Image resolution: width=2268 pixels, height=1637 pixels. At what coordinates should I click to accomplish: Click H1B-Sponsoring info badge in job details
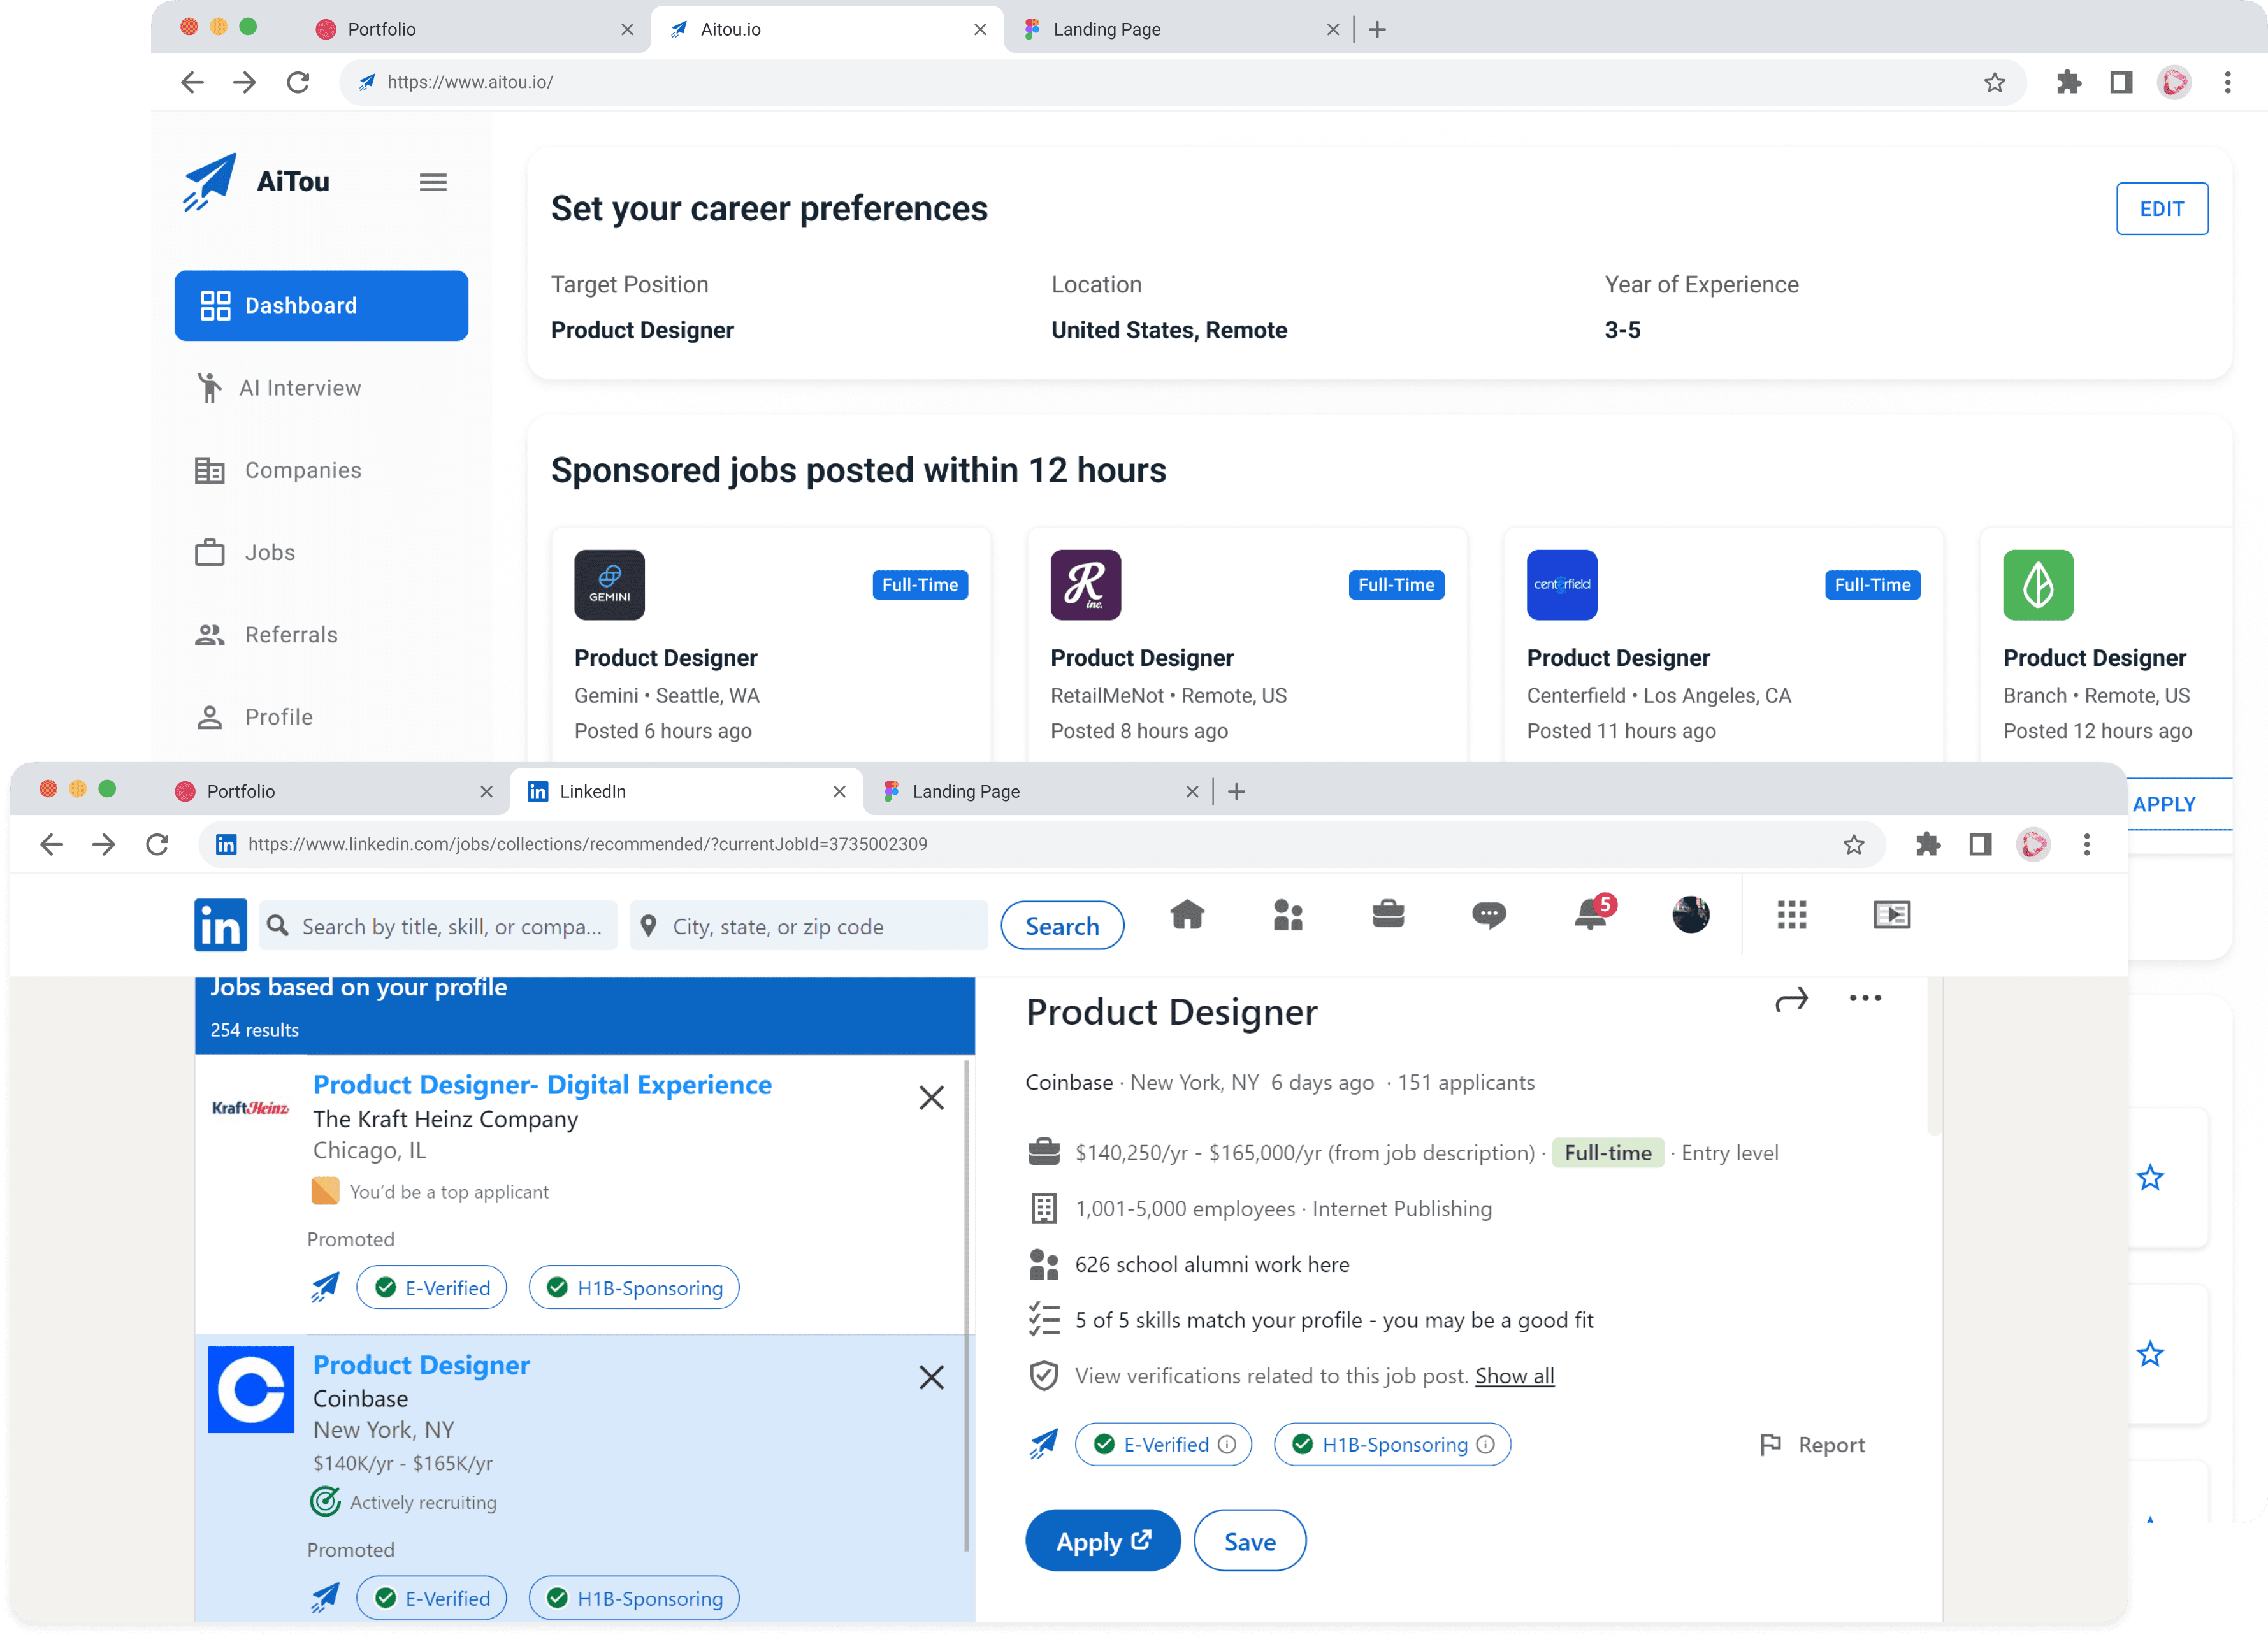(x=1392, y=1444)
